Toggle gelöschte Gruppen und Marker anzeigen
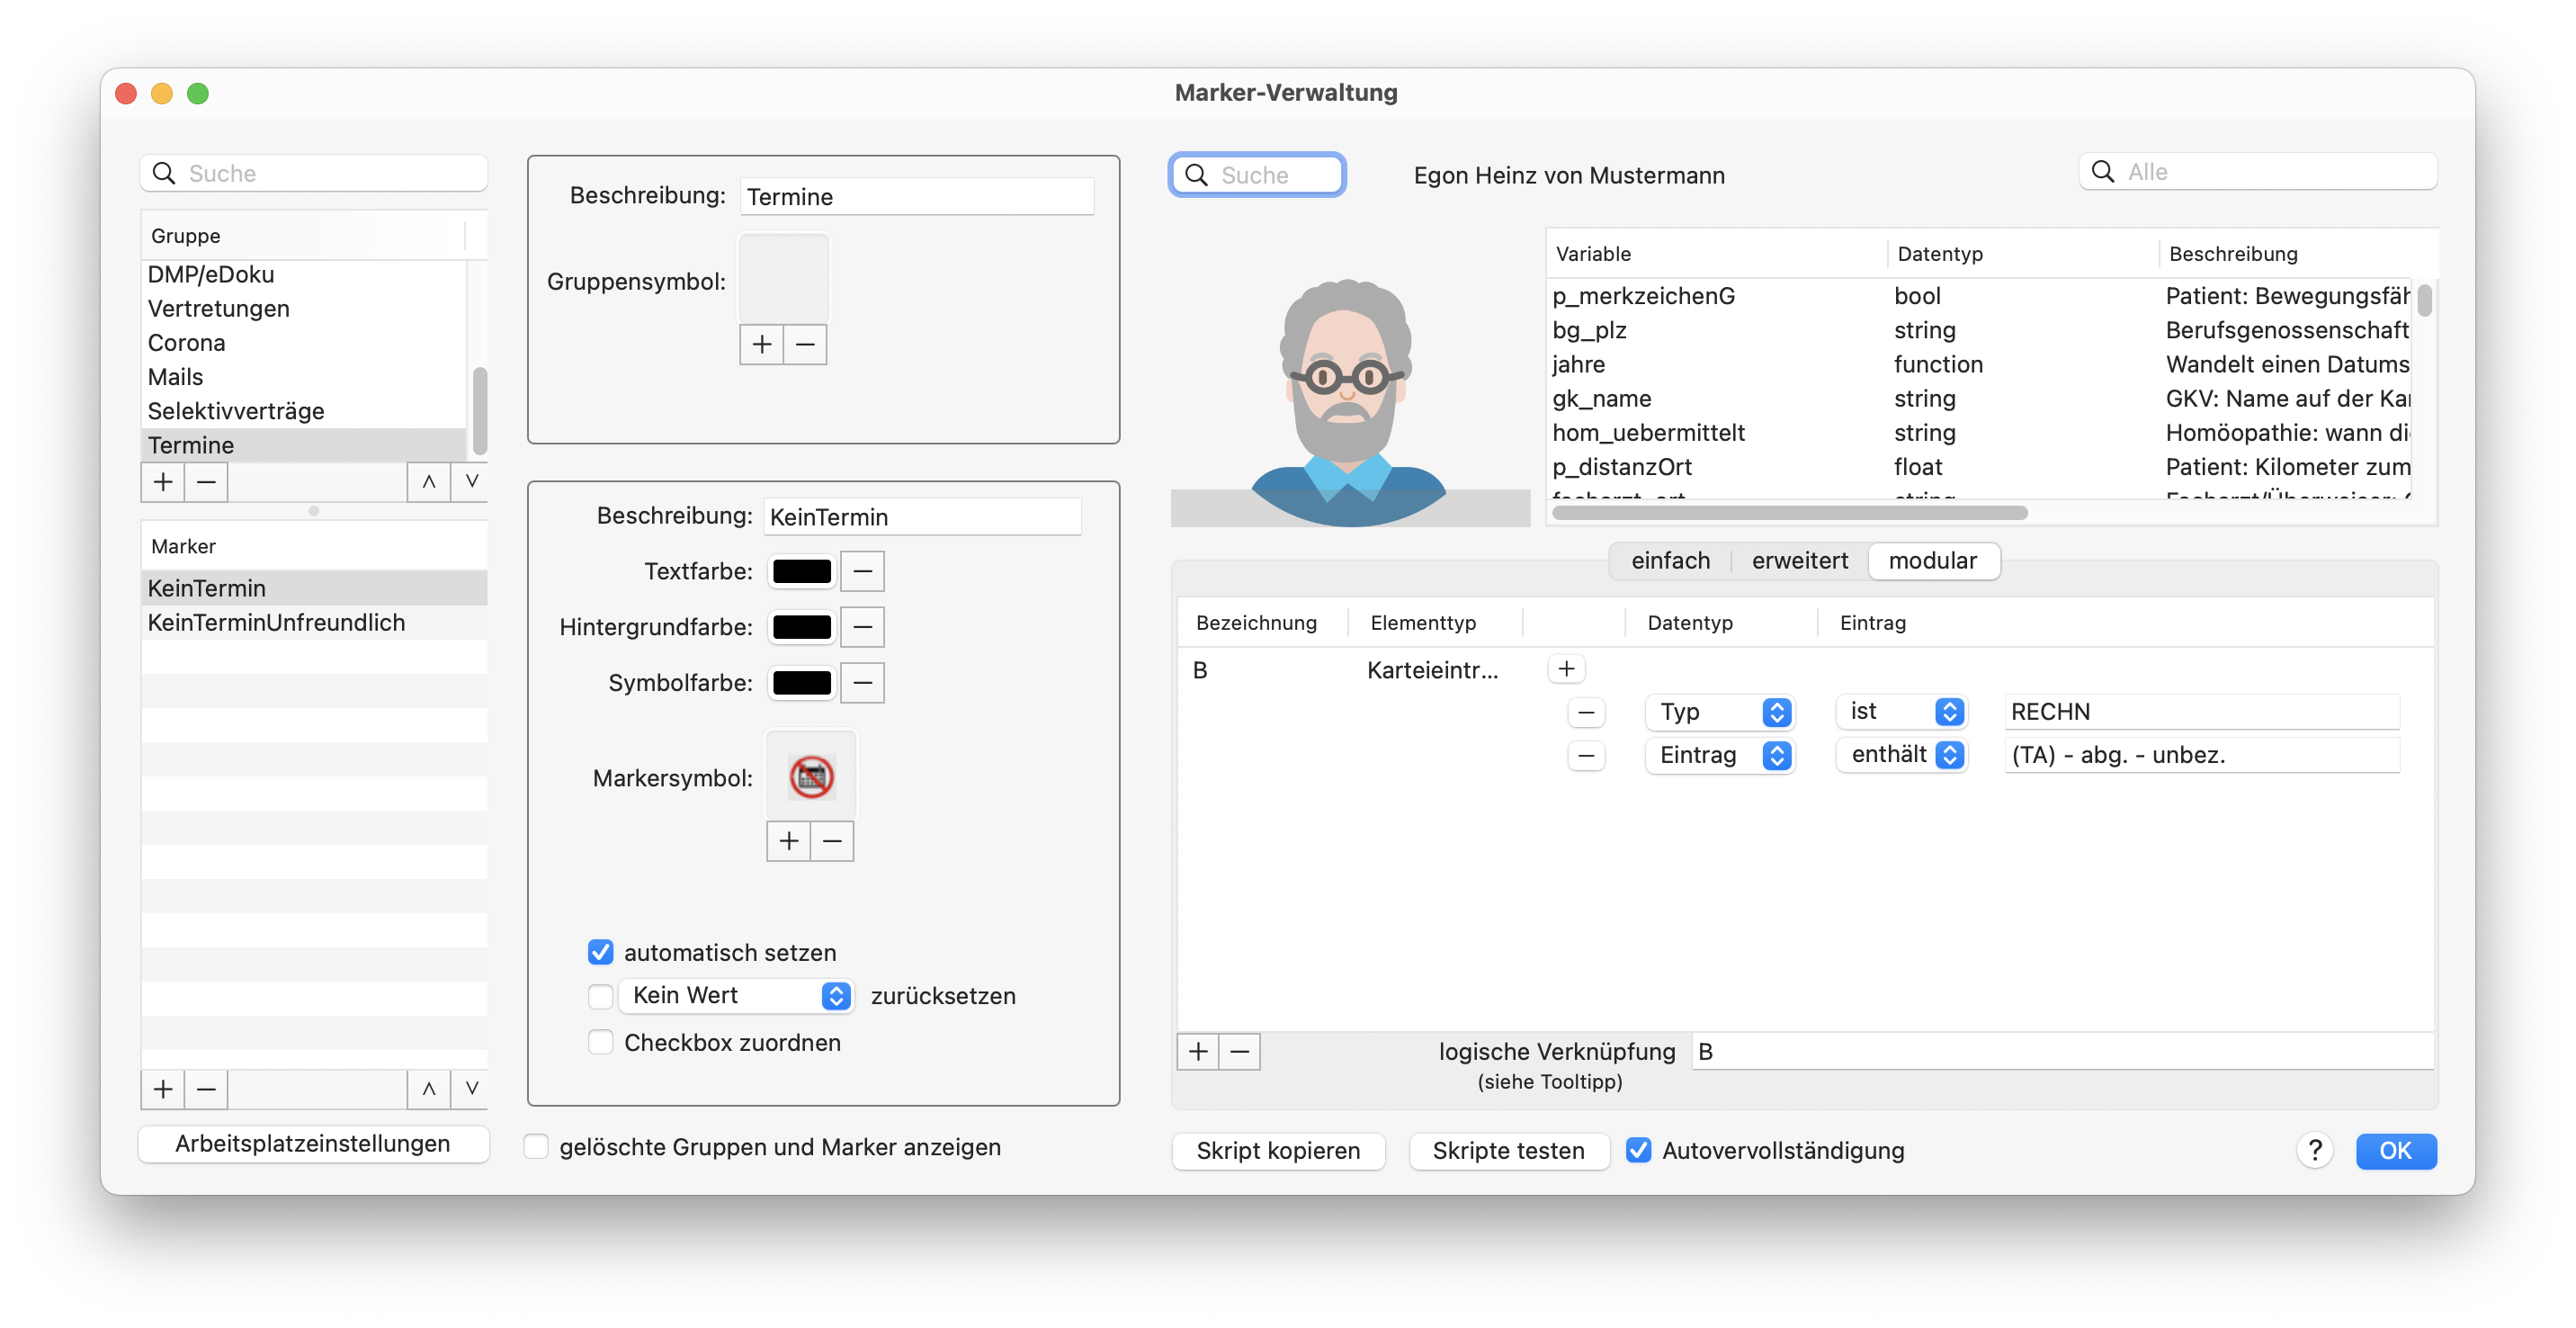Viewport: 2576px width, 1328px height. [537, 1146]
